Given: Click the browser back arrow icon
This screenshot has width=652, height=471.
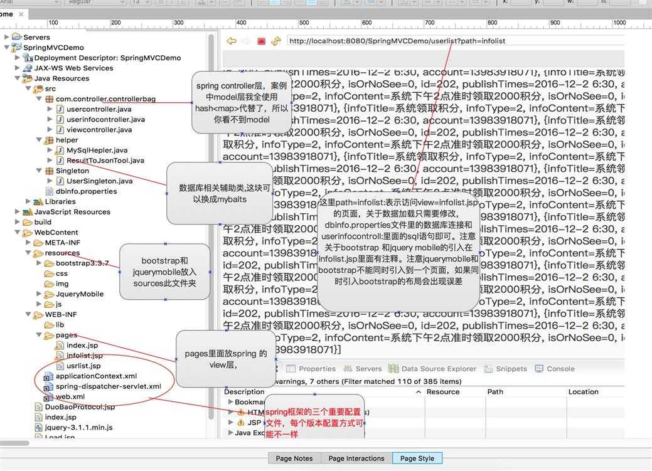Looking at the screenshot, I should (x=231, y=41).
